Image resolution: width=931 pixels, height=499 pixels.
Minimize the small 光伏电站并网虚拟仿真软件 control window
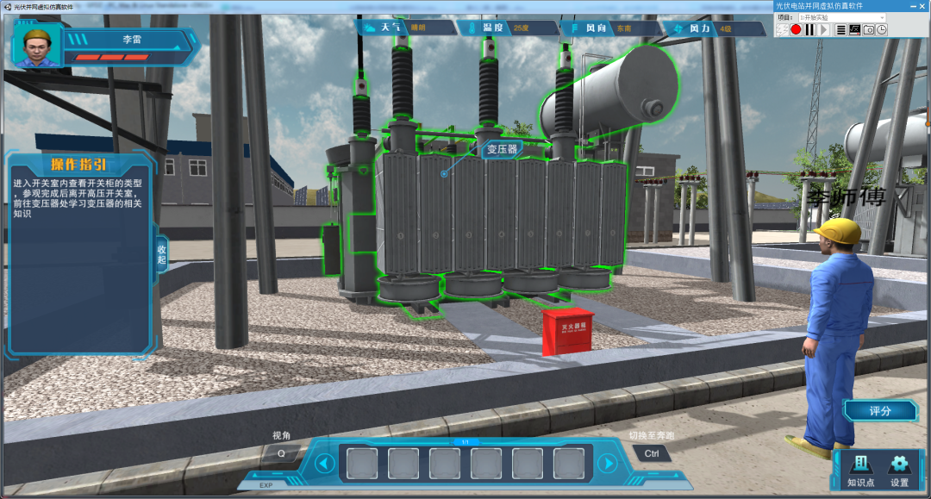pos(913,6)
